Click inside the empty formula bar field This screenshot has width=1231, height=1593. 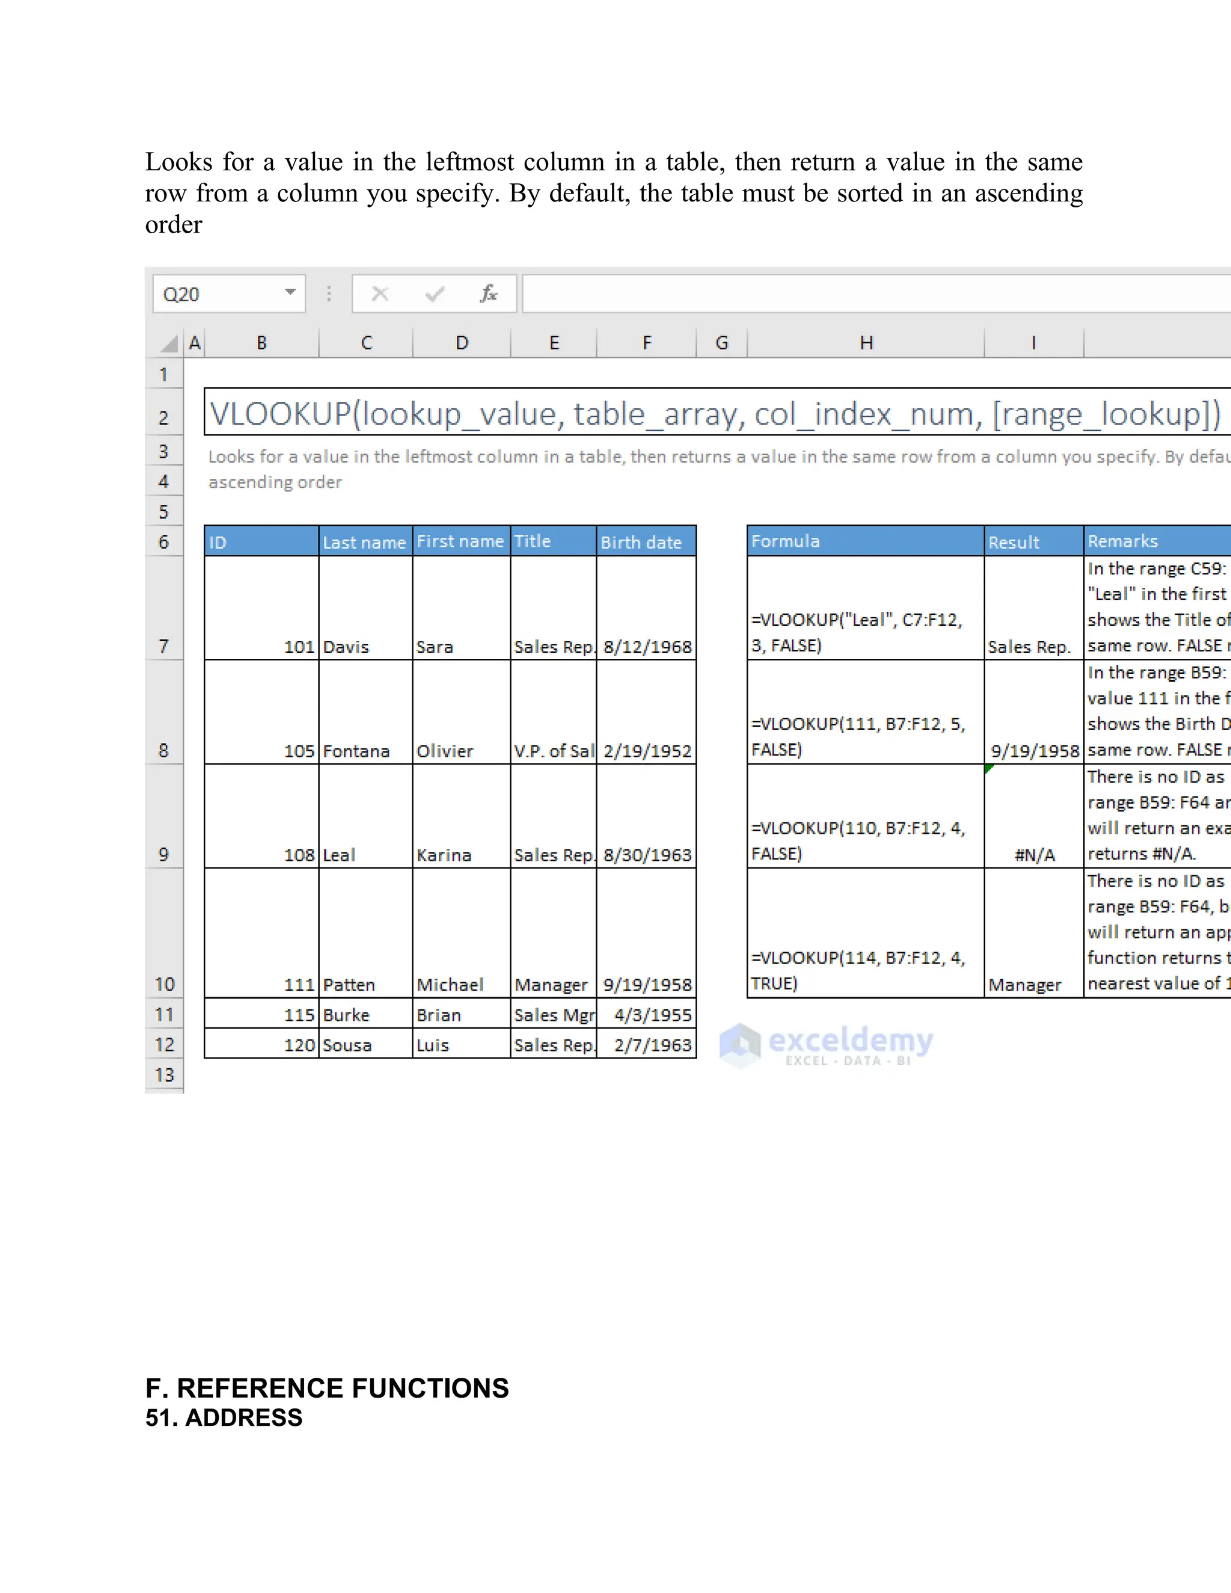click(x=876, y=294)
